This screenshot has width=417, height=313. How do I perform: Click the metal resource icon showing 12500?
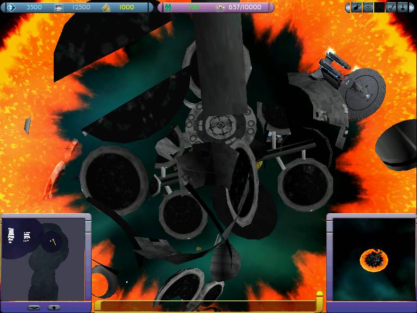click(58, 7)
